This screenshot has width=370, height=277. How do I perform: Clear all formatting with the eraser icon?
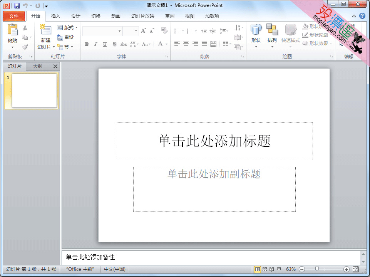(164, 30)
